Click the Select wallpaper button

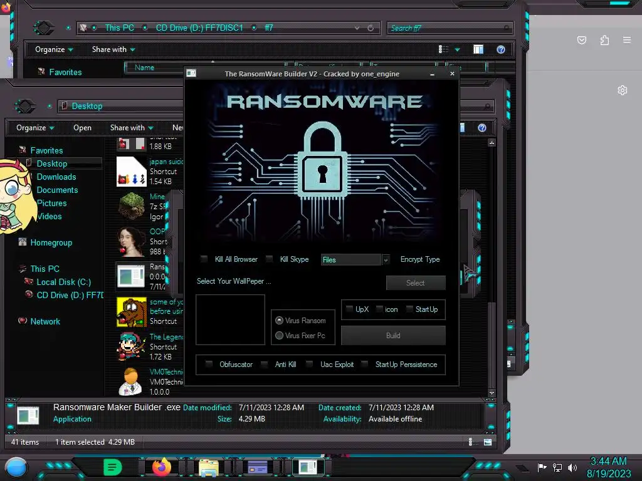point(416,282)
